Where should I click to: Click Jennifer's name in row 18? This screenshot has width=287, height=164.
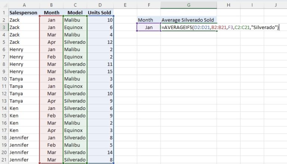(24, 137)
